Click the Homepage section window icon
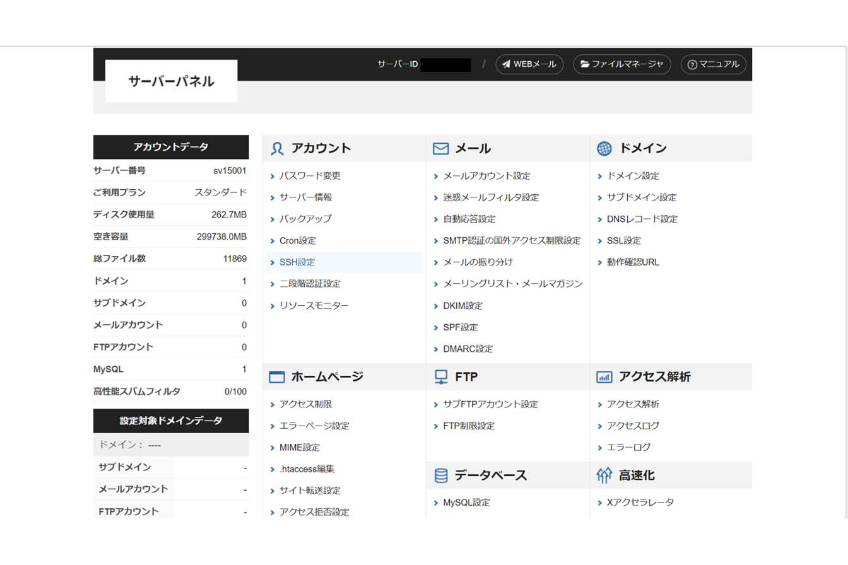The image size is (848, 565). [x=277, y=377]
